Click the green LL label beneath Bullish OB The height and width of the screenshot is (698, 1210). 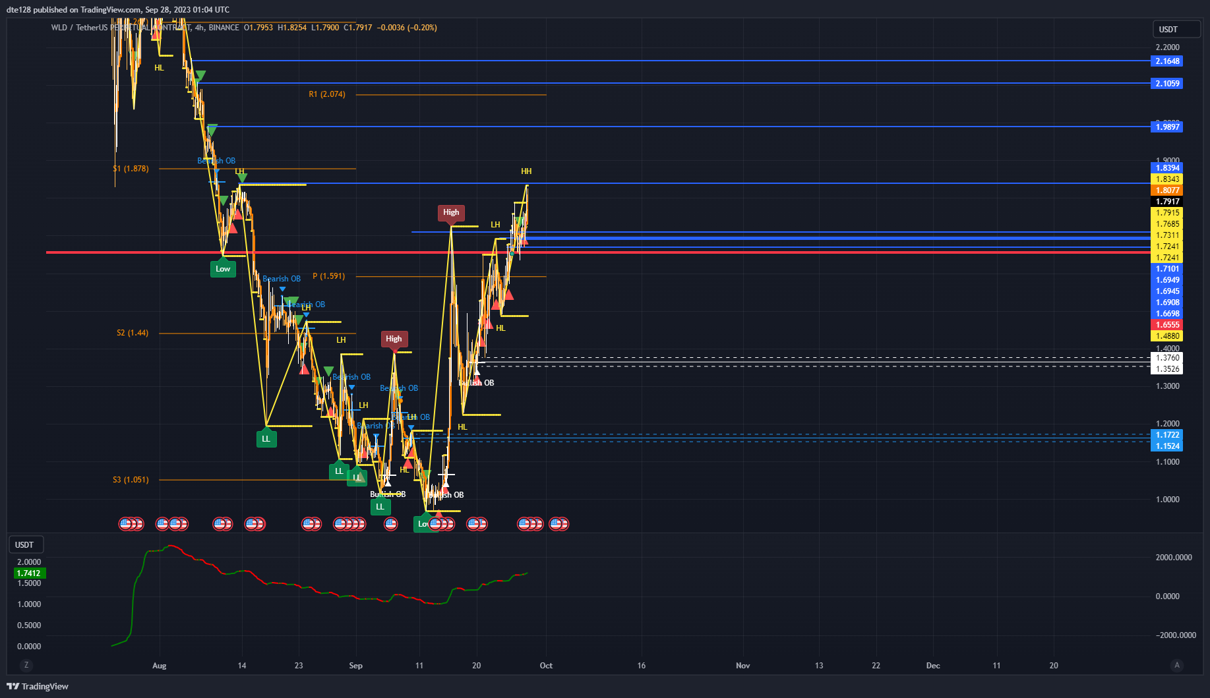coord(380,507)
